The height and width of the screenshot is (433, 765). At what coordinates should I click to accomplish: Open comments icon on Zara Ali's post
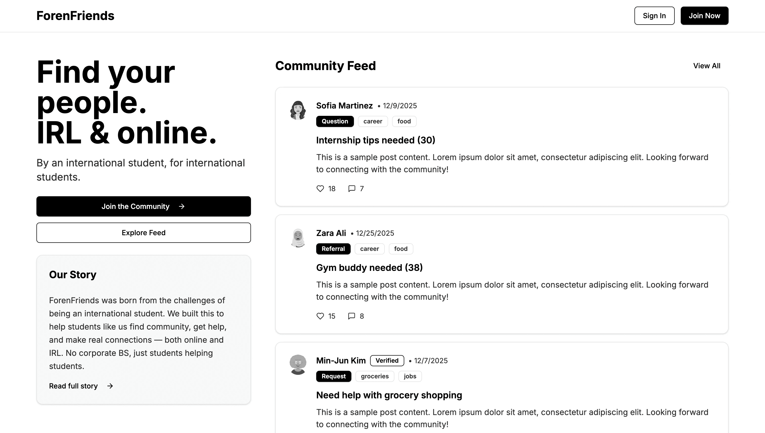coord(352,316)
